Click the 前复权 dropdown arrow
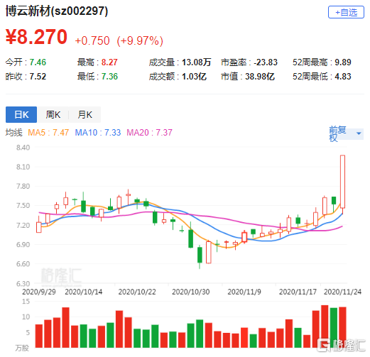 pos(359,133)
